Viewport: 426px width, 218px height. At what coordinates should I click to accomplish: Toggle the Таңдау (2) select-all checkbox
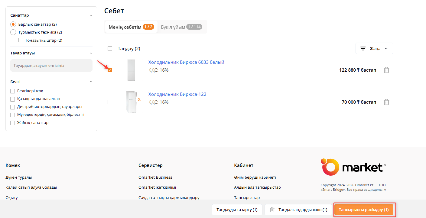pos(110,49)
